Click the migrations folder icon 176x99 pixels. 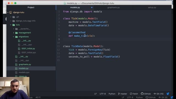[x=16, y=37]
